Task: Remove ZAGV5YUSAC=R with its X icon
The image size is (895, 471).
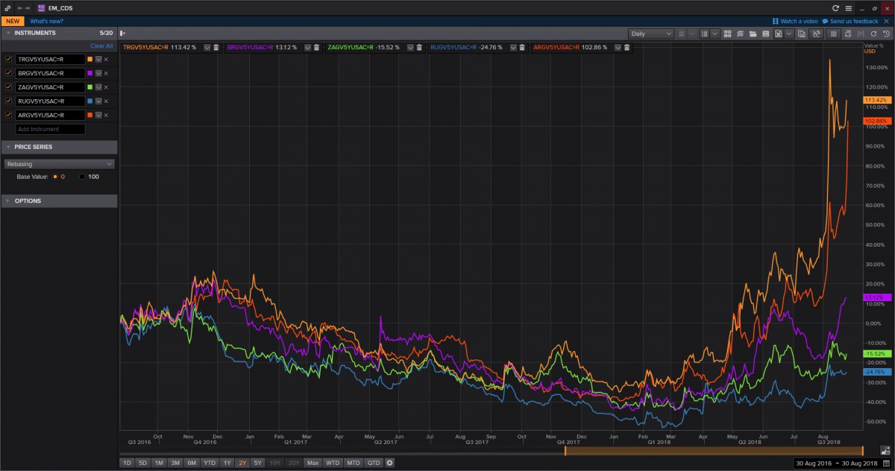Action: coord(106,87)
